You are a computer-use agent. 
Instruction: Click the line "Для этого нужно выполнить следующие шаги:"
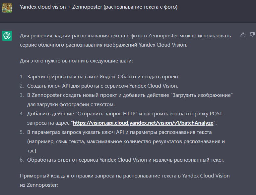coord(76,61)
